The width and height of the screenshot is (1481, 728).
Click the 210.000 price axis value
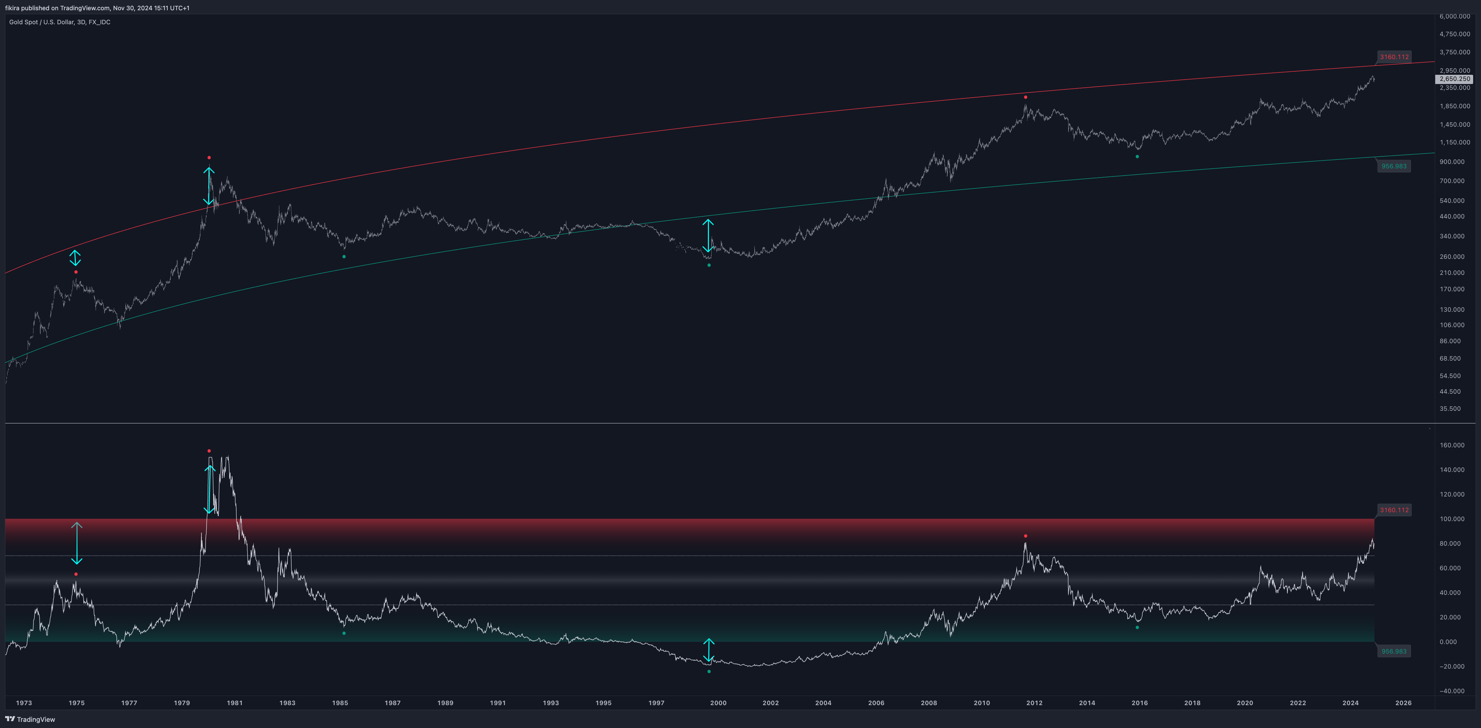(x=1452, y=273)
